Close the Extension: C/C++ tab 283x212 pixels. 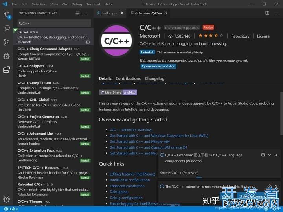click(166, 13)
